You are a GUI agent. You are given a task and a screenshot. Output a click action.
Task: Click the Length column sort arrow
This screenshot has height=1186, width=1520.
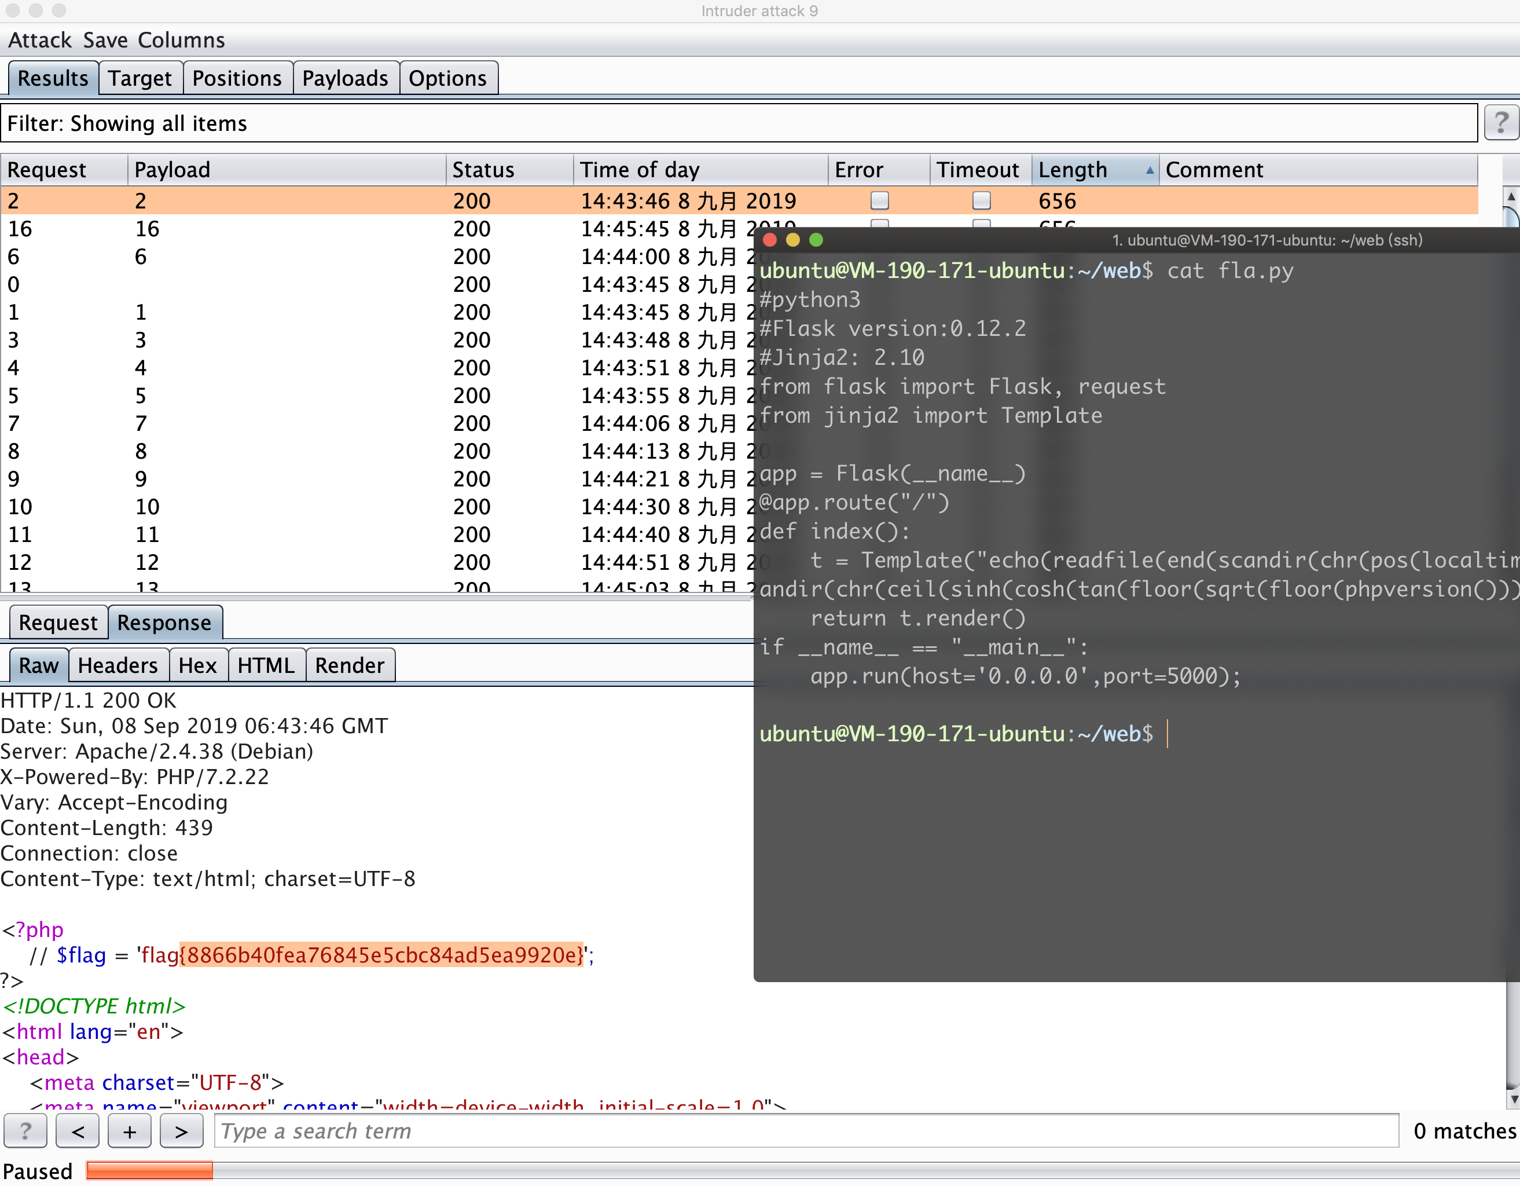1150,170
